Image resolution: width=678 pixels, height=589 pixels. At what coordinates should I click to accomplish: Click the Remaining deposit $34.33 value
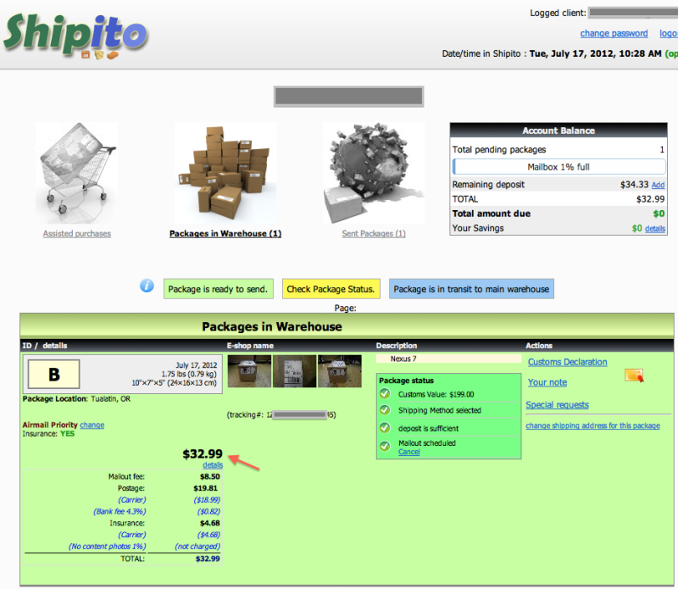coord(634,185)
